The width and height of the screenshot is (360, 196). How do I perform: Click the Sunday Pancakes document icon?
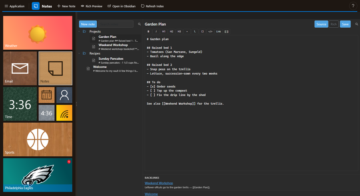(x=94, y=61)
